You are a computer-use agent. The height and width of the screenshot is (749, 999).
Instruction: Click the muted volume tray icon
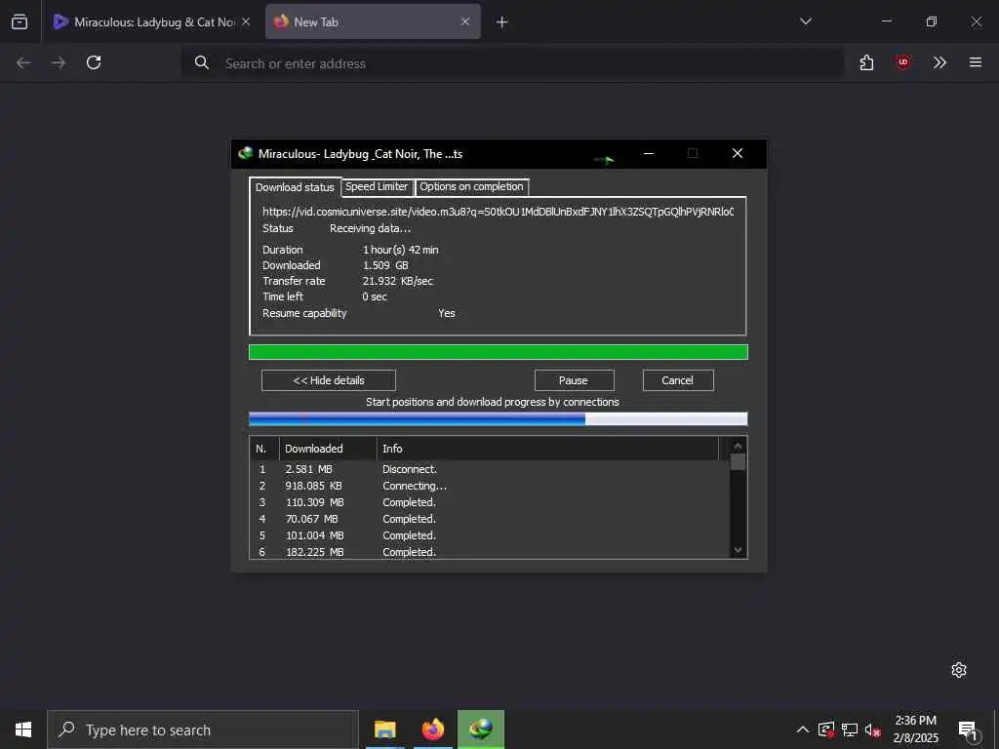pyautogui.click(x=873, y=730)
